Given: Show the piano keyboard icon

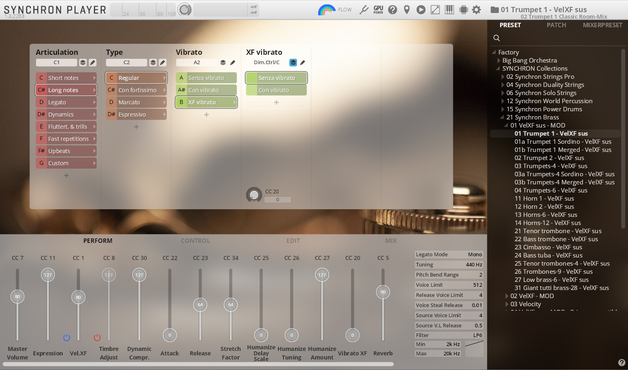Looking at the screenshot, I should point(449,10).
